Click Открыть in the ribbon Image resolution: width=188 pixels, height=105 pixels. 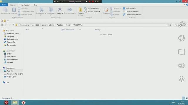tap(115, 8)
